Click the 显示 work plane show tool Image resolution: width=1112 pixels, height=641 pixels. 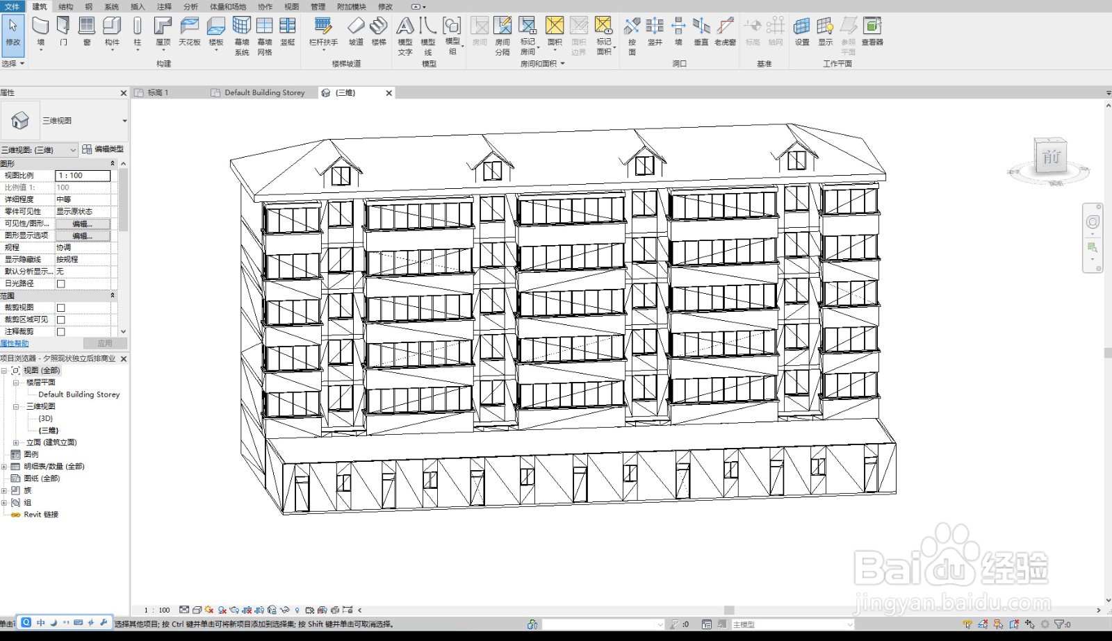825,33
